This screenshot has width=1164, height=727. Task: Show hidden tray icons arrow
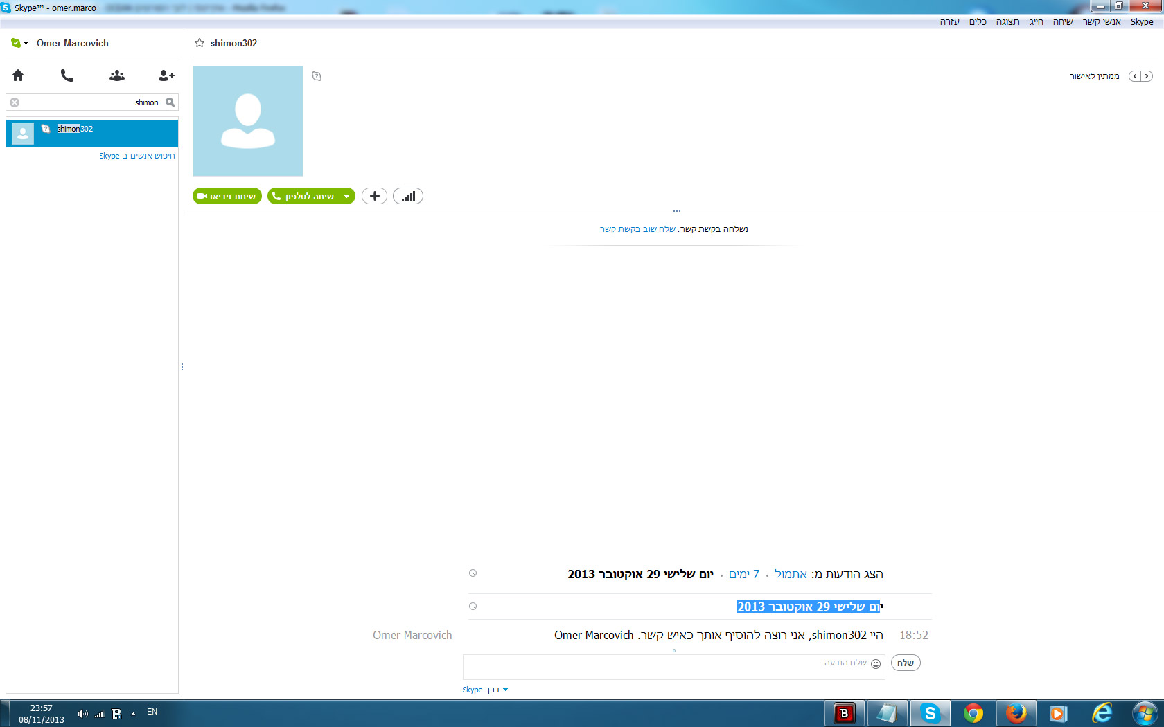133,714
